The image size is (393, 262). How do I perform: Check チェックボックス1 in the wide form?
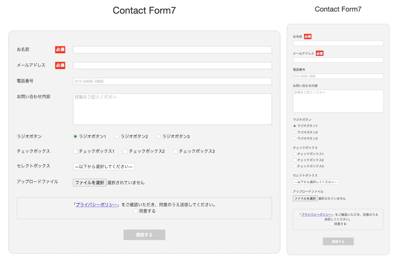75,151
